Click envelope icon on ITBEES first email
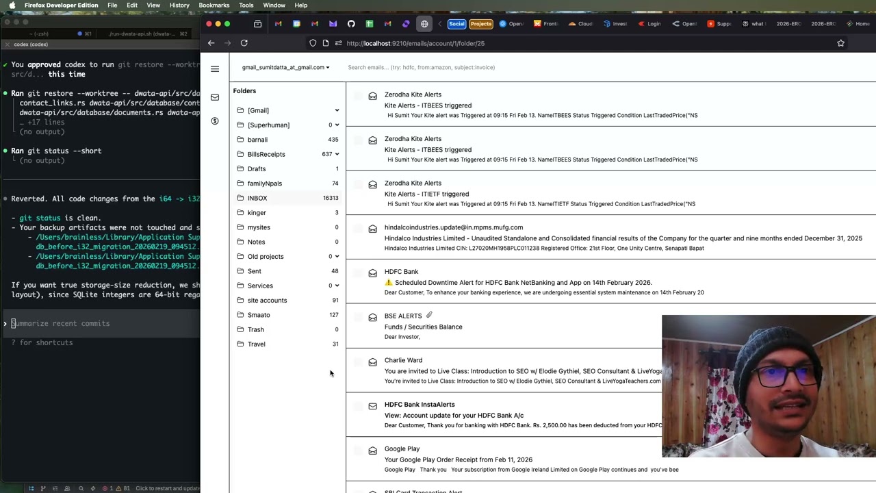The height and width of the screenshot is (493, 876). click(x=372, y=96)
